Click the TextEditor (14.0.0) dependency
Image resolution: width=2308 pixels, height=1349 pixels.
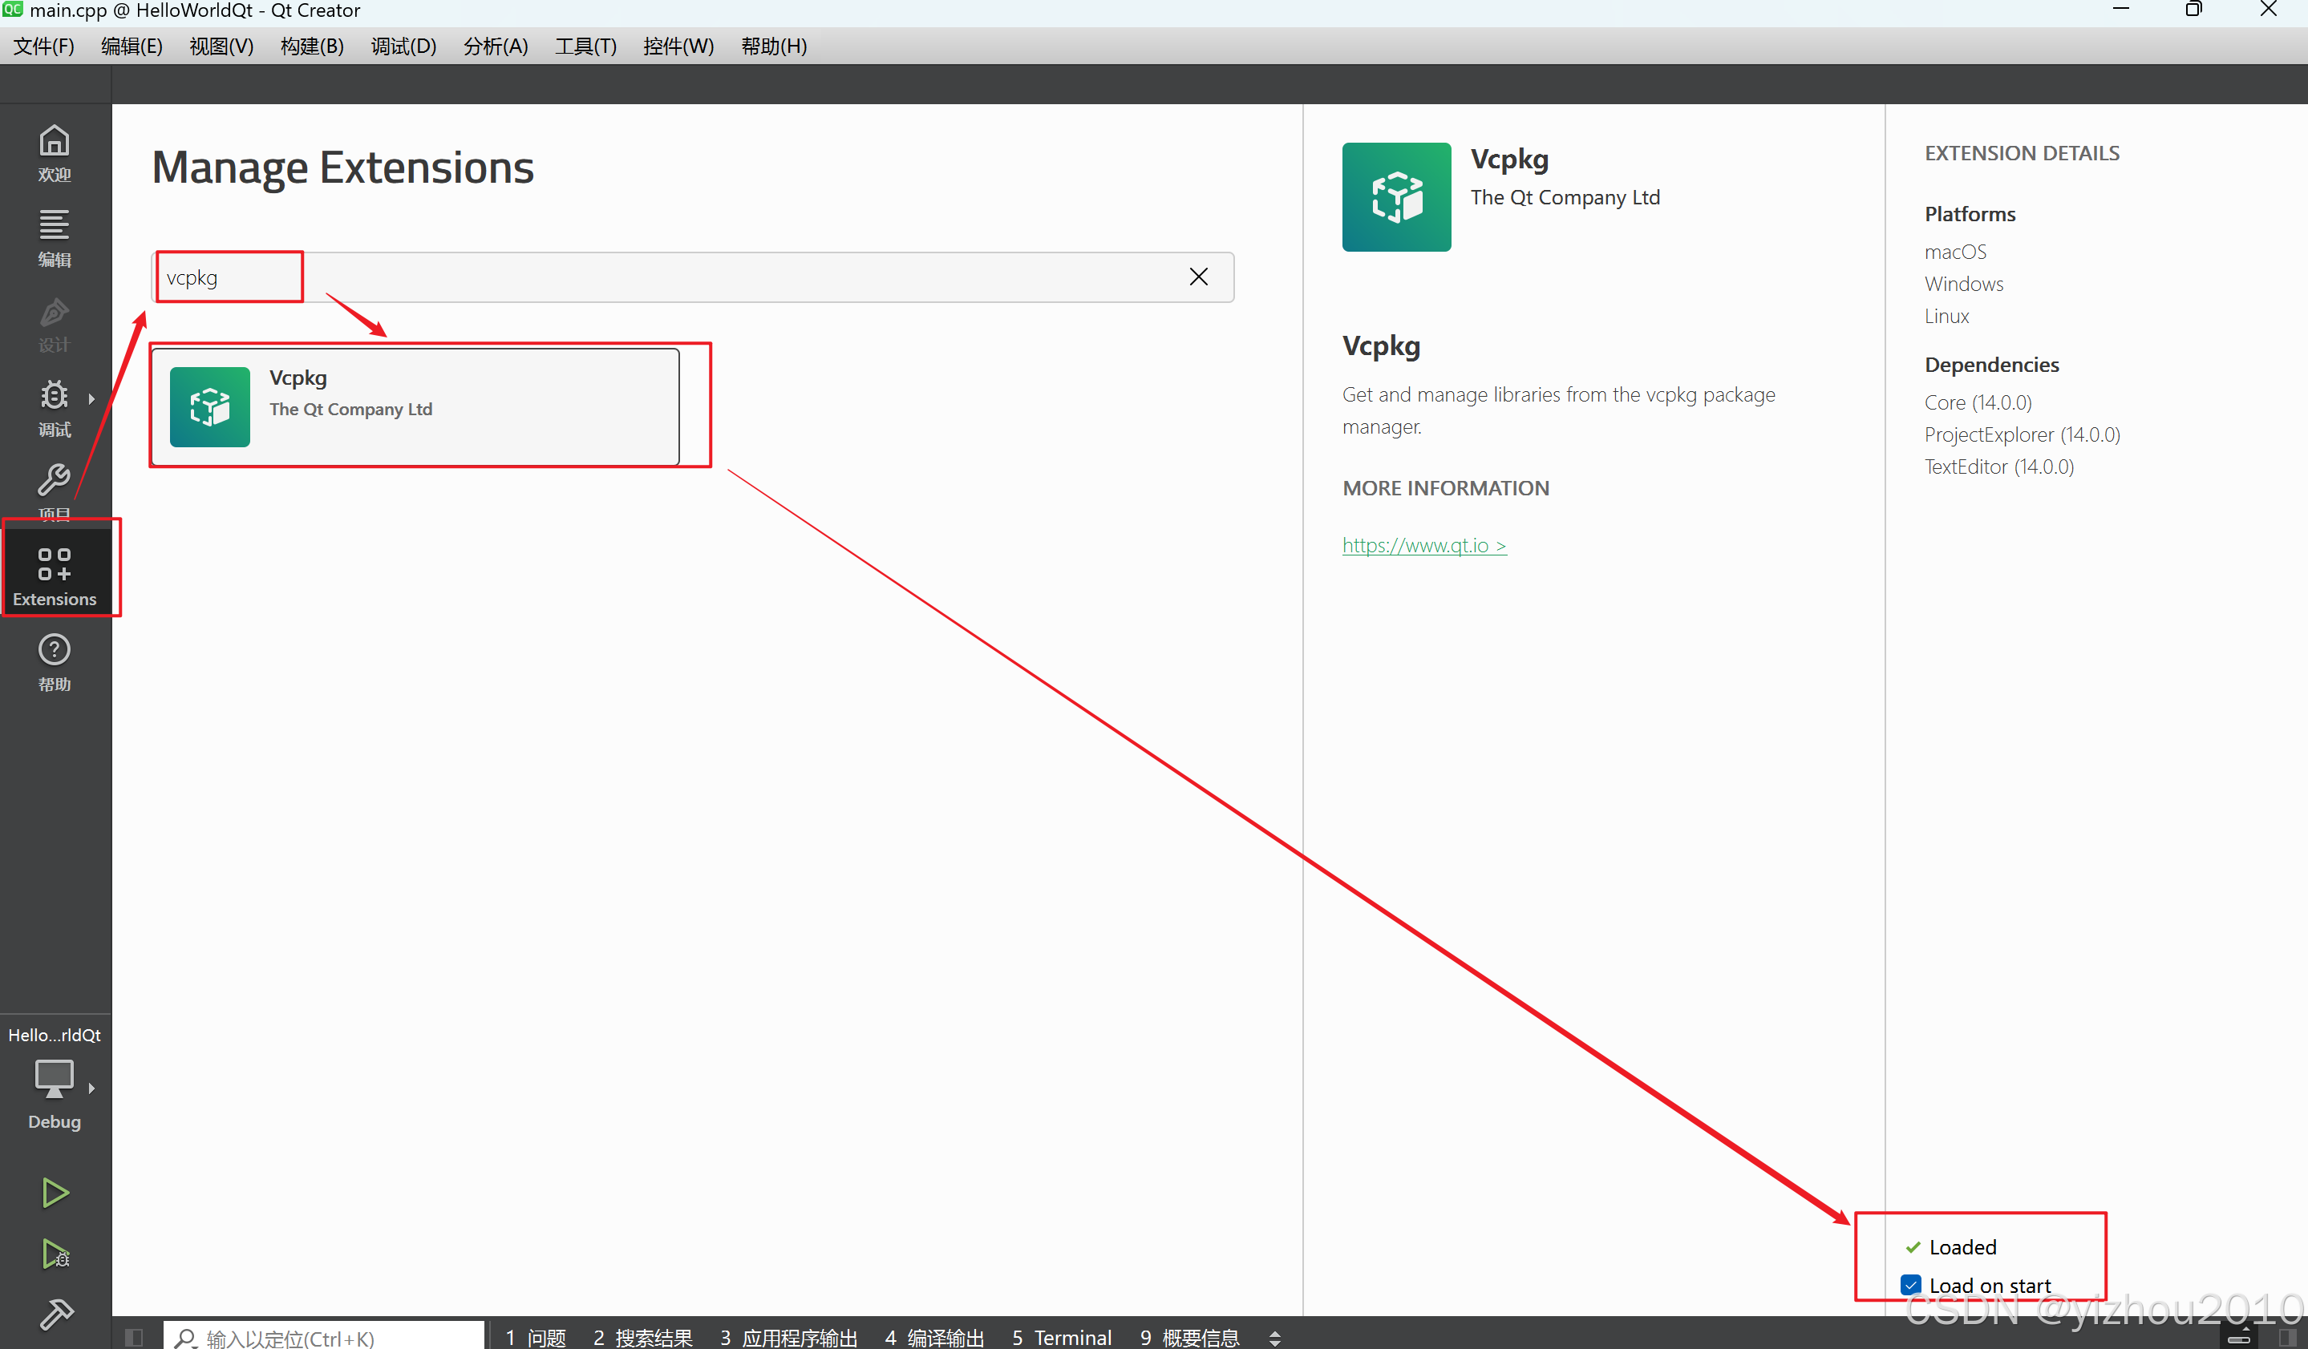1998,466
